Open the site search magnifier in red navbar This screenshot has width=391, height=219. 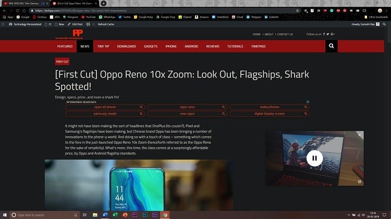pyautogui.click(x=332, y=46)
